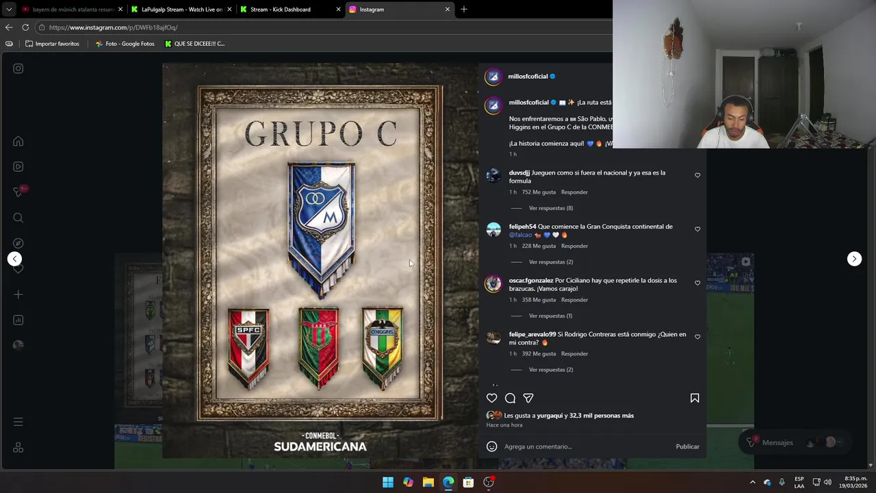The width and height of the screenshot is (876, 493).
Task: Open @falcao mention in felipeh54 comment
Action: 521,235
